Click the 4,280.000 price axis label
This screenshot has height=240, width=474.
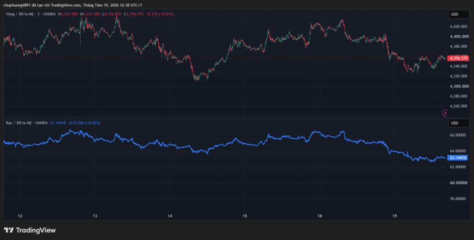click(x=458, y=96)
